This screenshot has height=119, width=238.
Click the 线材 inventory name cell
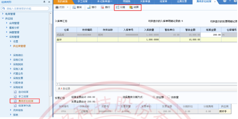click(108, 35)
